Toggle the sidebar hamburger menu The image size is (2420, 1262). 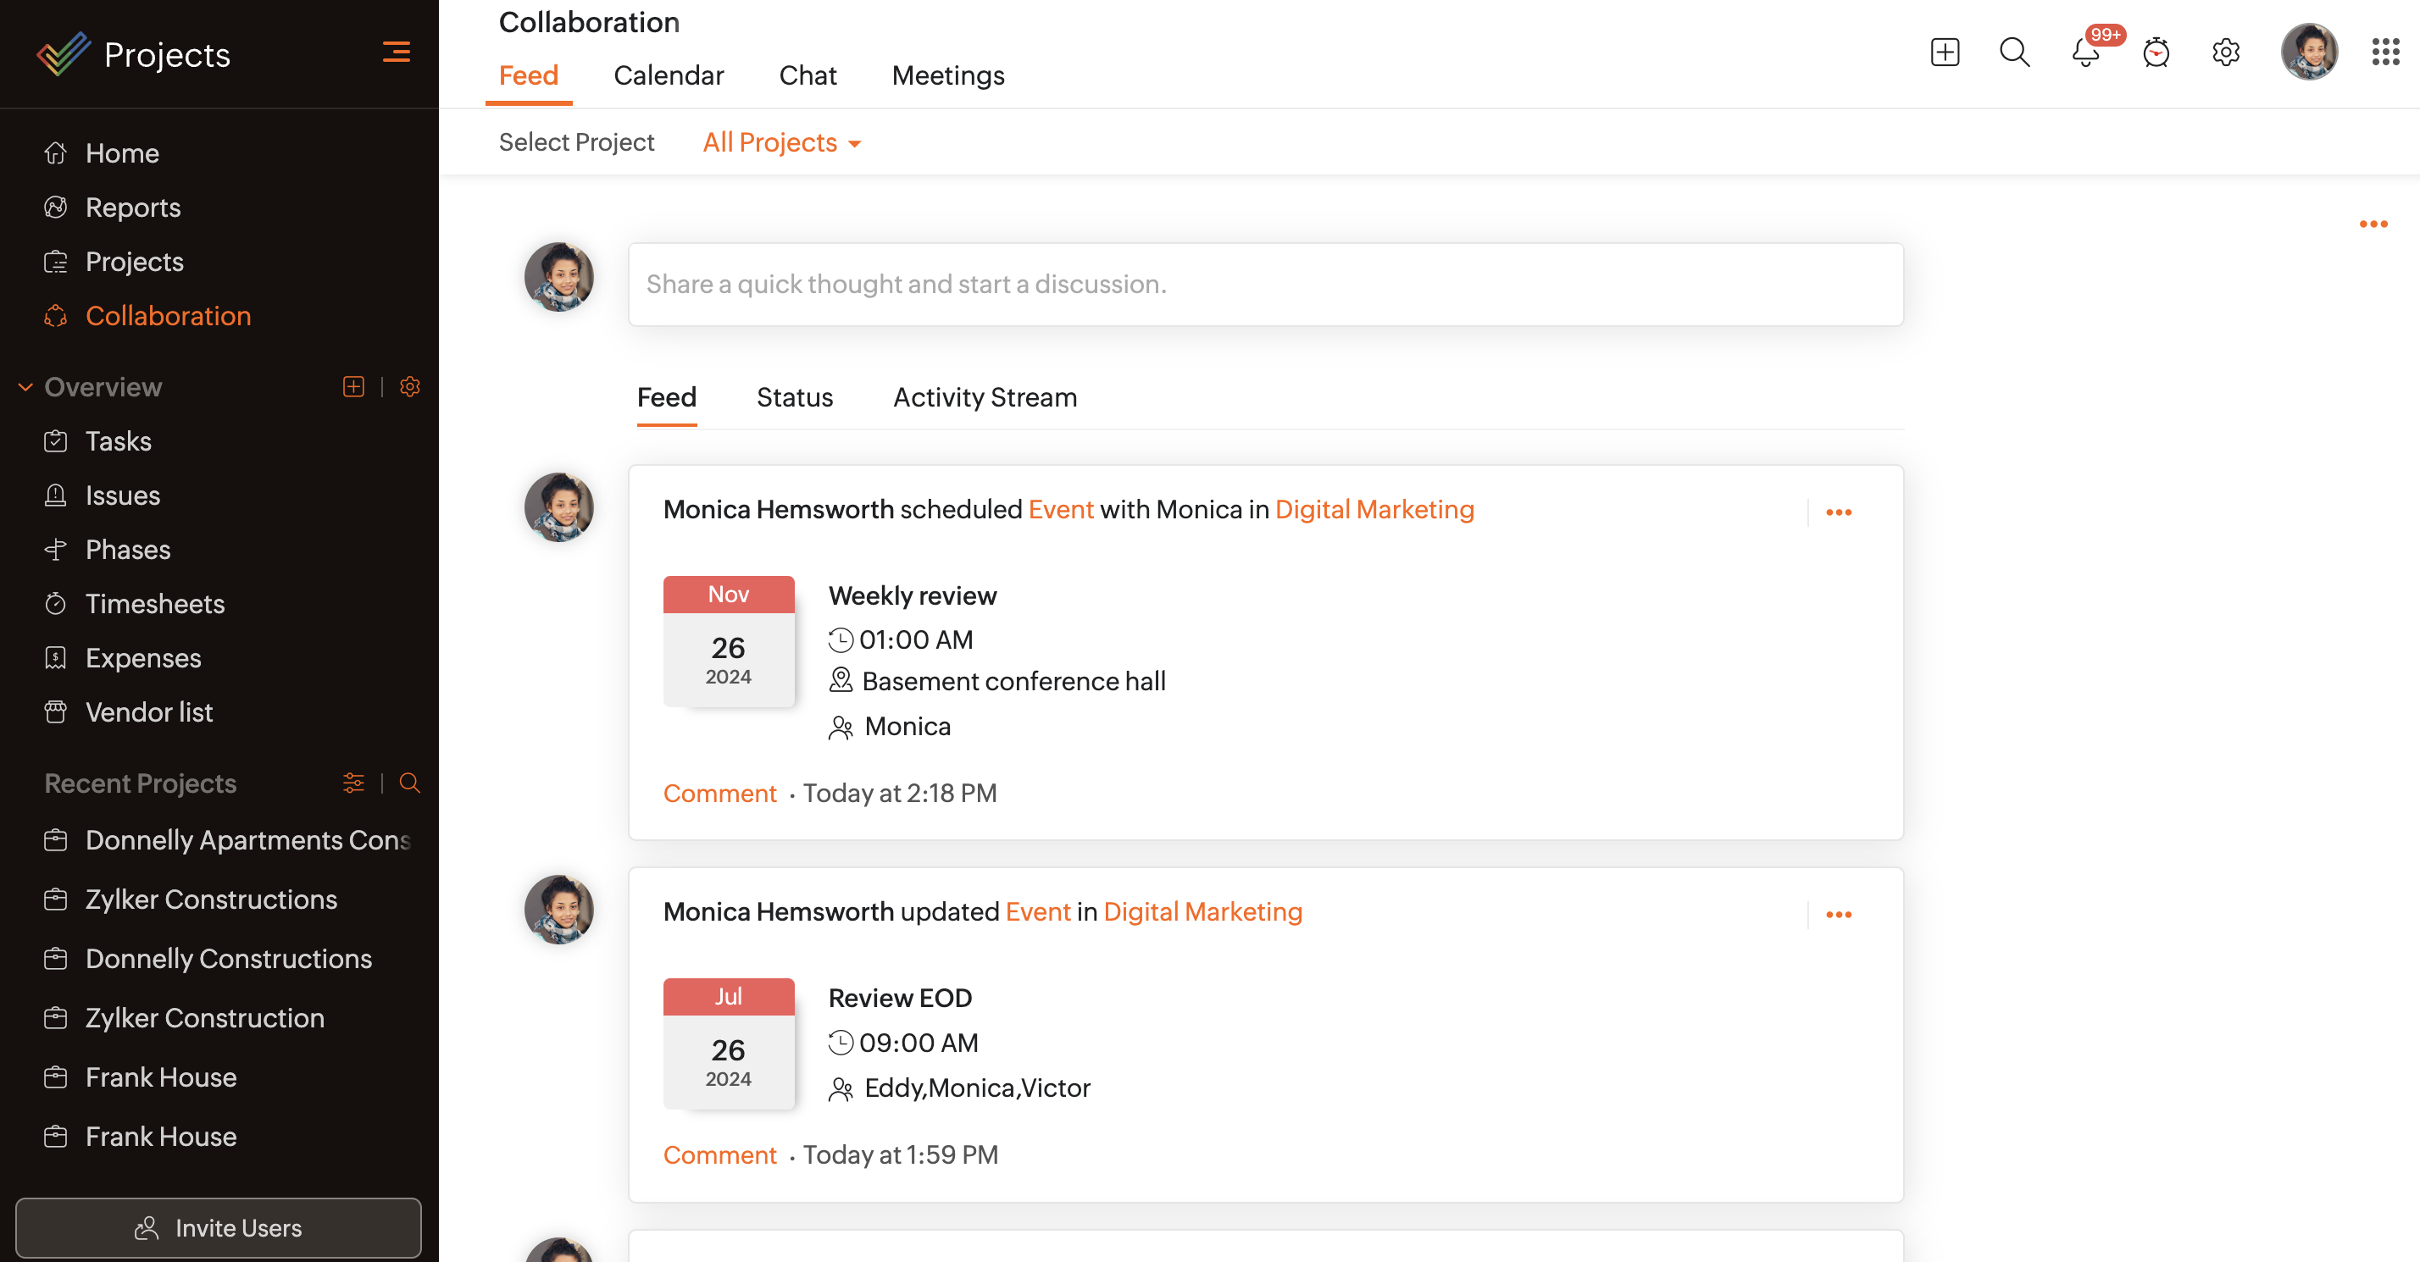[397, 53]
